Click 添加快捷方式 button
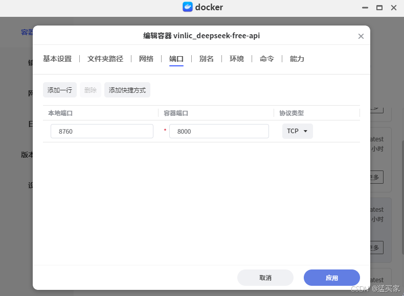404x296 pixels. point(127,90)
